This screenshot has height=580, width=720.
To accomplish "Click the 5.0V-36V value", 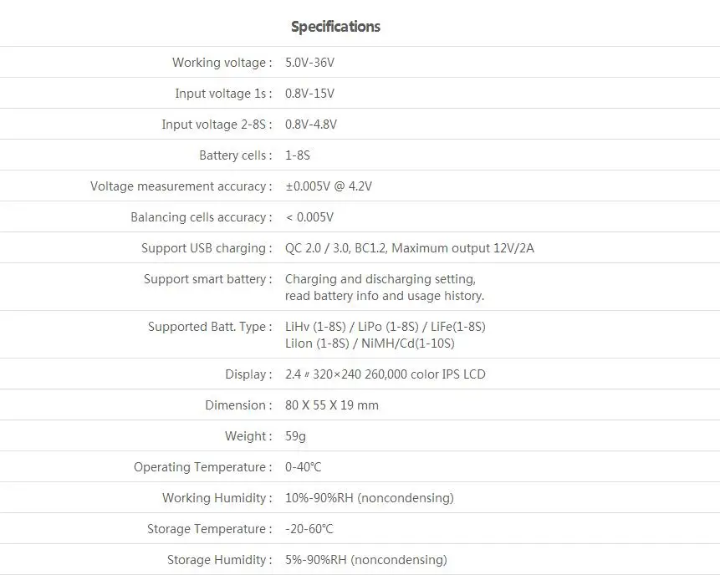I will [x=310, y=63].
